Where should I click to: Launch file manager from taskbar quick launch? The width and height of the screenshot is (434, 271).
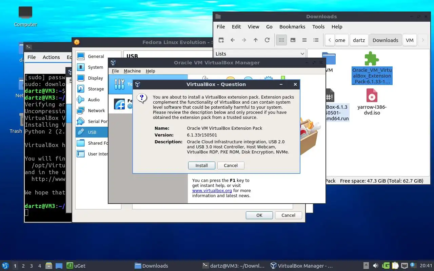[x=48, y=266]
